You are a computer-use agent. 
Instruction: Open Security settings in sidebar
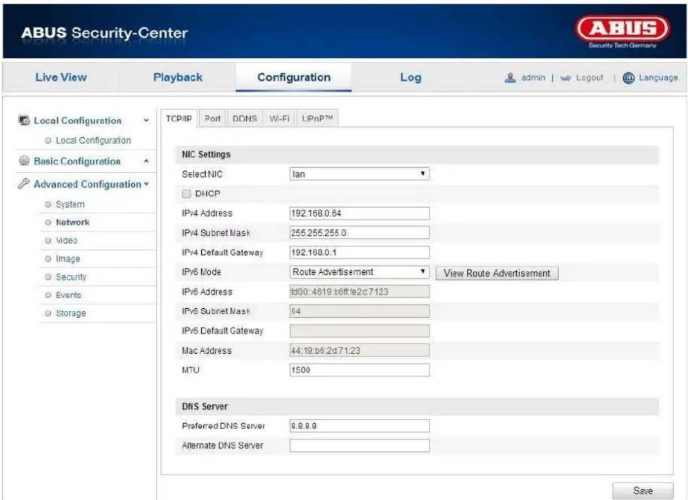point(70,277)
